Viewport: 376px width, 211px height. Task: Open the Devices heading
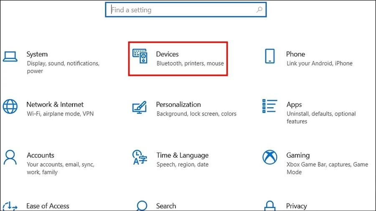tap(167, 54)
